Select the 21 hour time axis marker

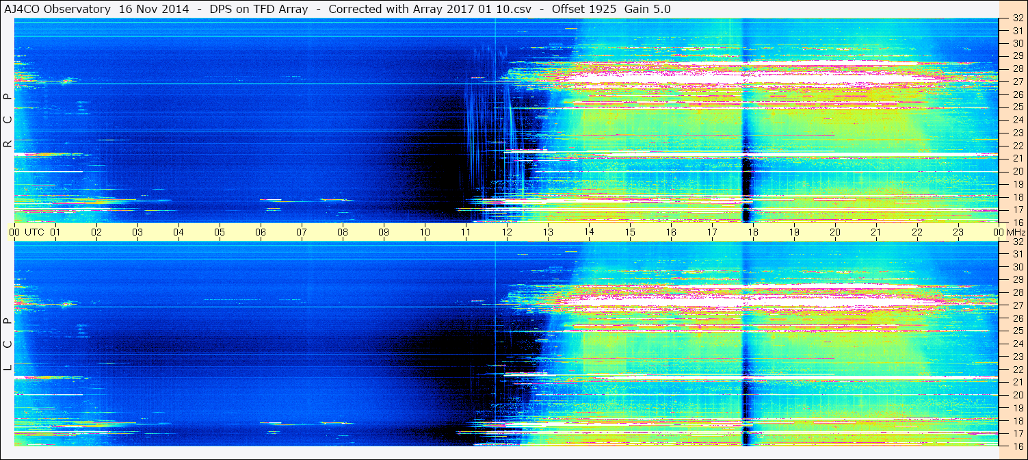point(876,232)
